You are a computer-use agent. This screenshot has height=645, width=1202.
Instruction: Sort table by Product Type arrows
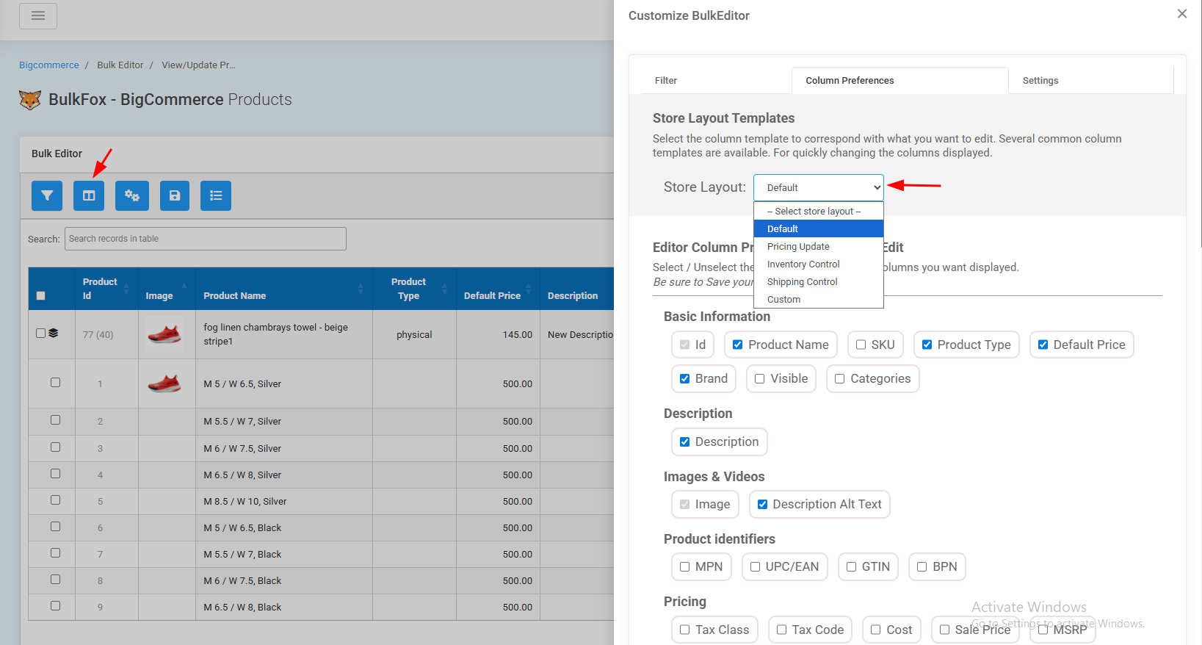pos(444,289)
